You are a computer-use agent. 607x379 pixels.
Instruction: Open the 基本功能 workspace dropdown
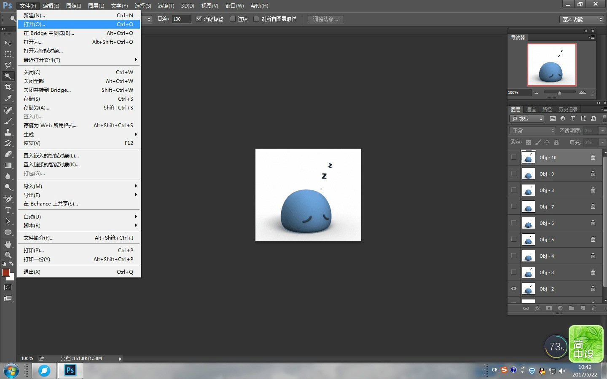click(x=582, y=19)
